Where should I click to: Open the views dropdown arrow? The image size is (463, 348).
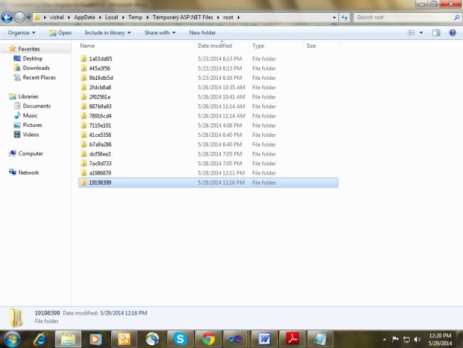coord(421,33)
